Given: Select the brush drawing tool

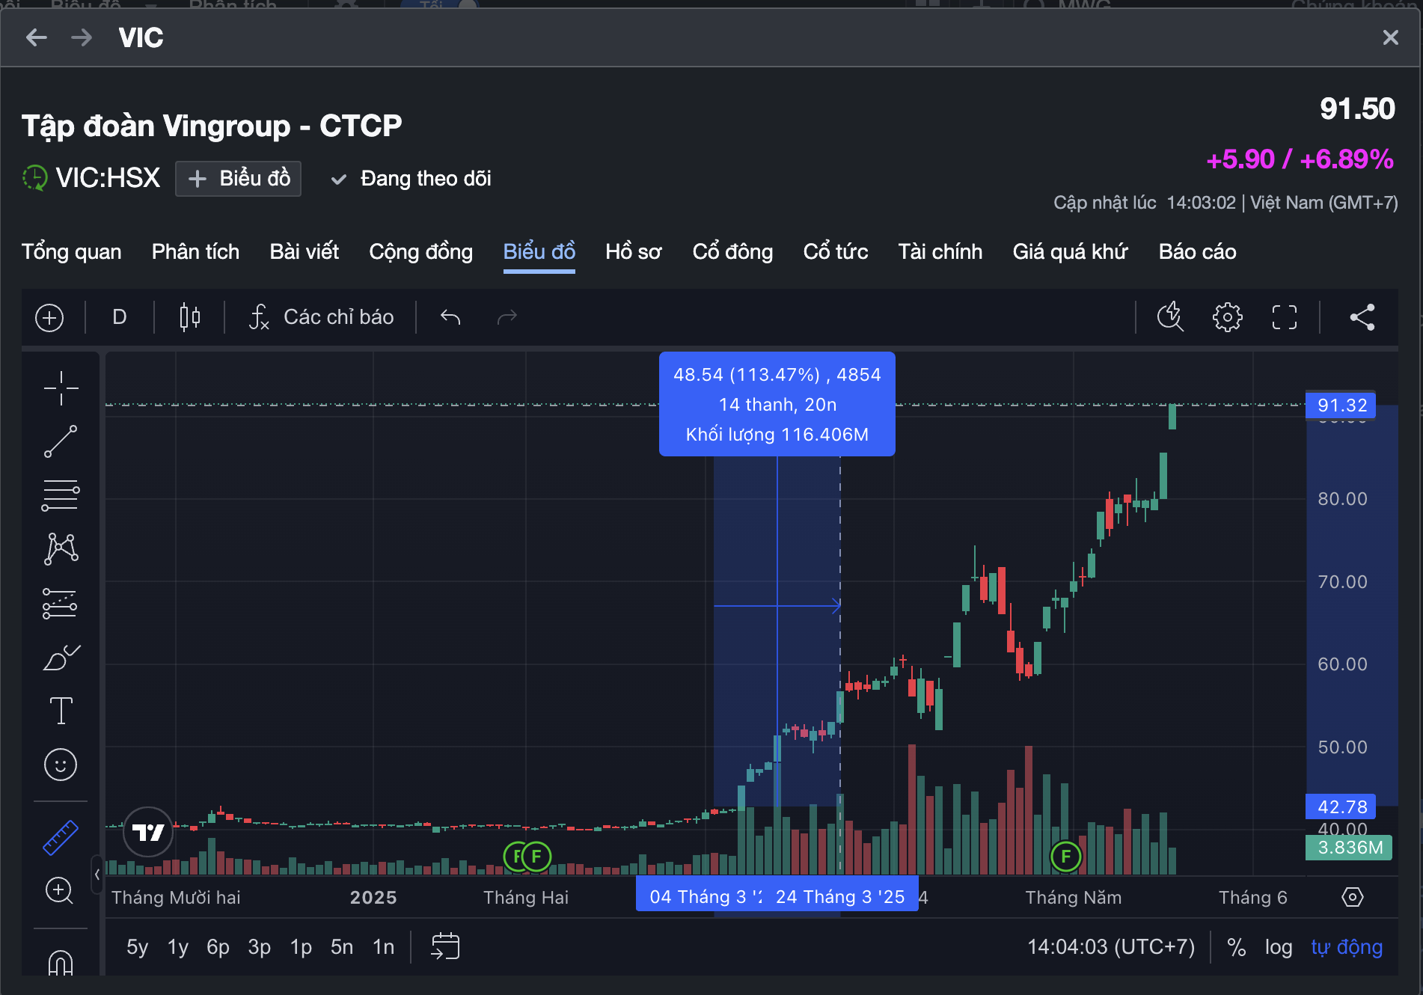Looking at the screenshot, I should tap(61, 658).
